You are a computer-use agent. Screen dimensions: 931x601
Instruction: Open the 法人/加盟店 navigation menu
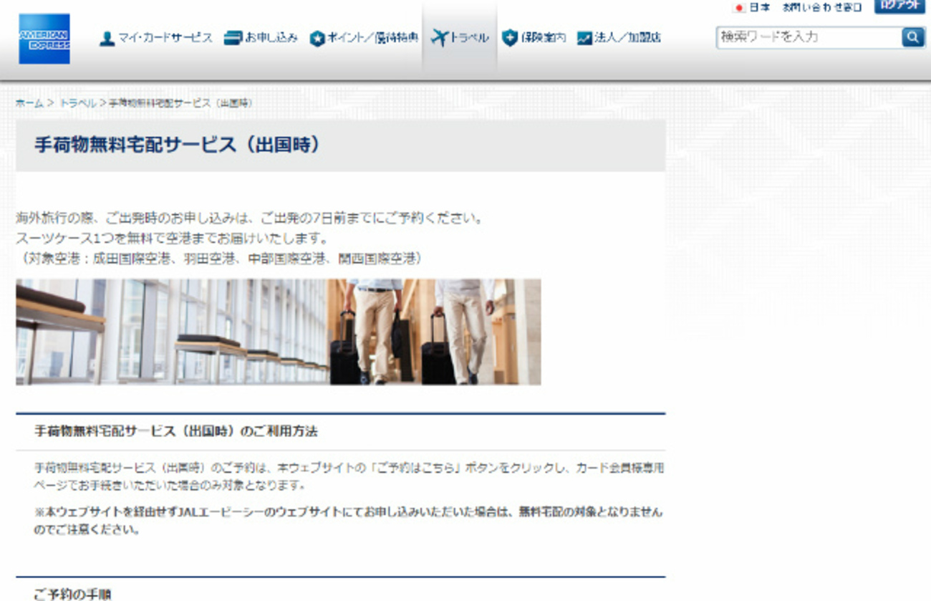[619, 38]
